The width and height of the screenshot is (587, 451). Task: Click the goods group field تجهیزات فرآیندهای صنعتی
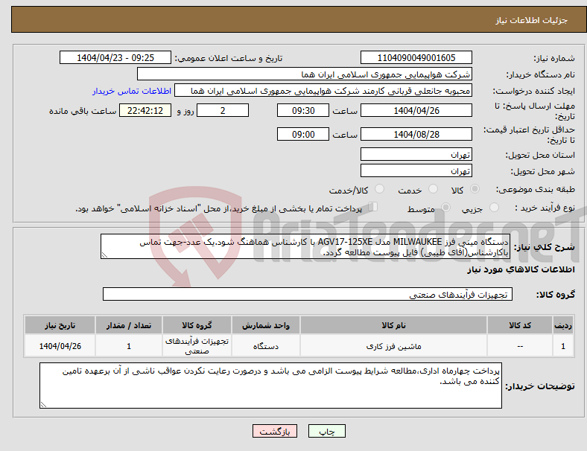click(308, 294)
